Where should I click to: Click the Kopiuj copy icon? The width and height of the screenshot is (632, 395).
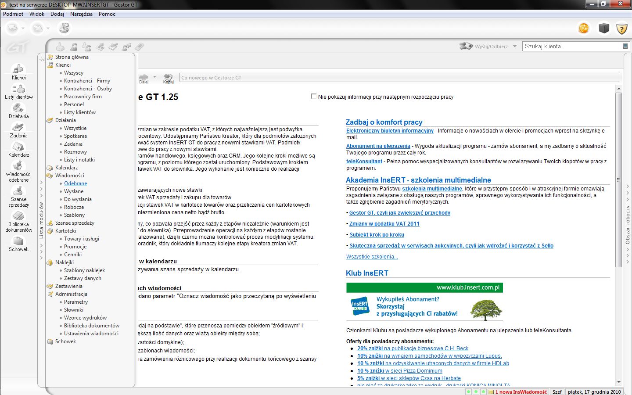(x=169, y=78)
